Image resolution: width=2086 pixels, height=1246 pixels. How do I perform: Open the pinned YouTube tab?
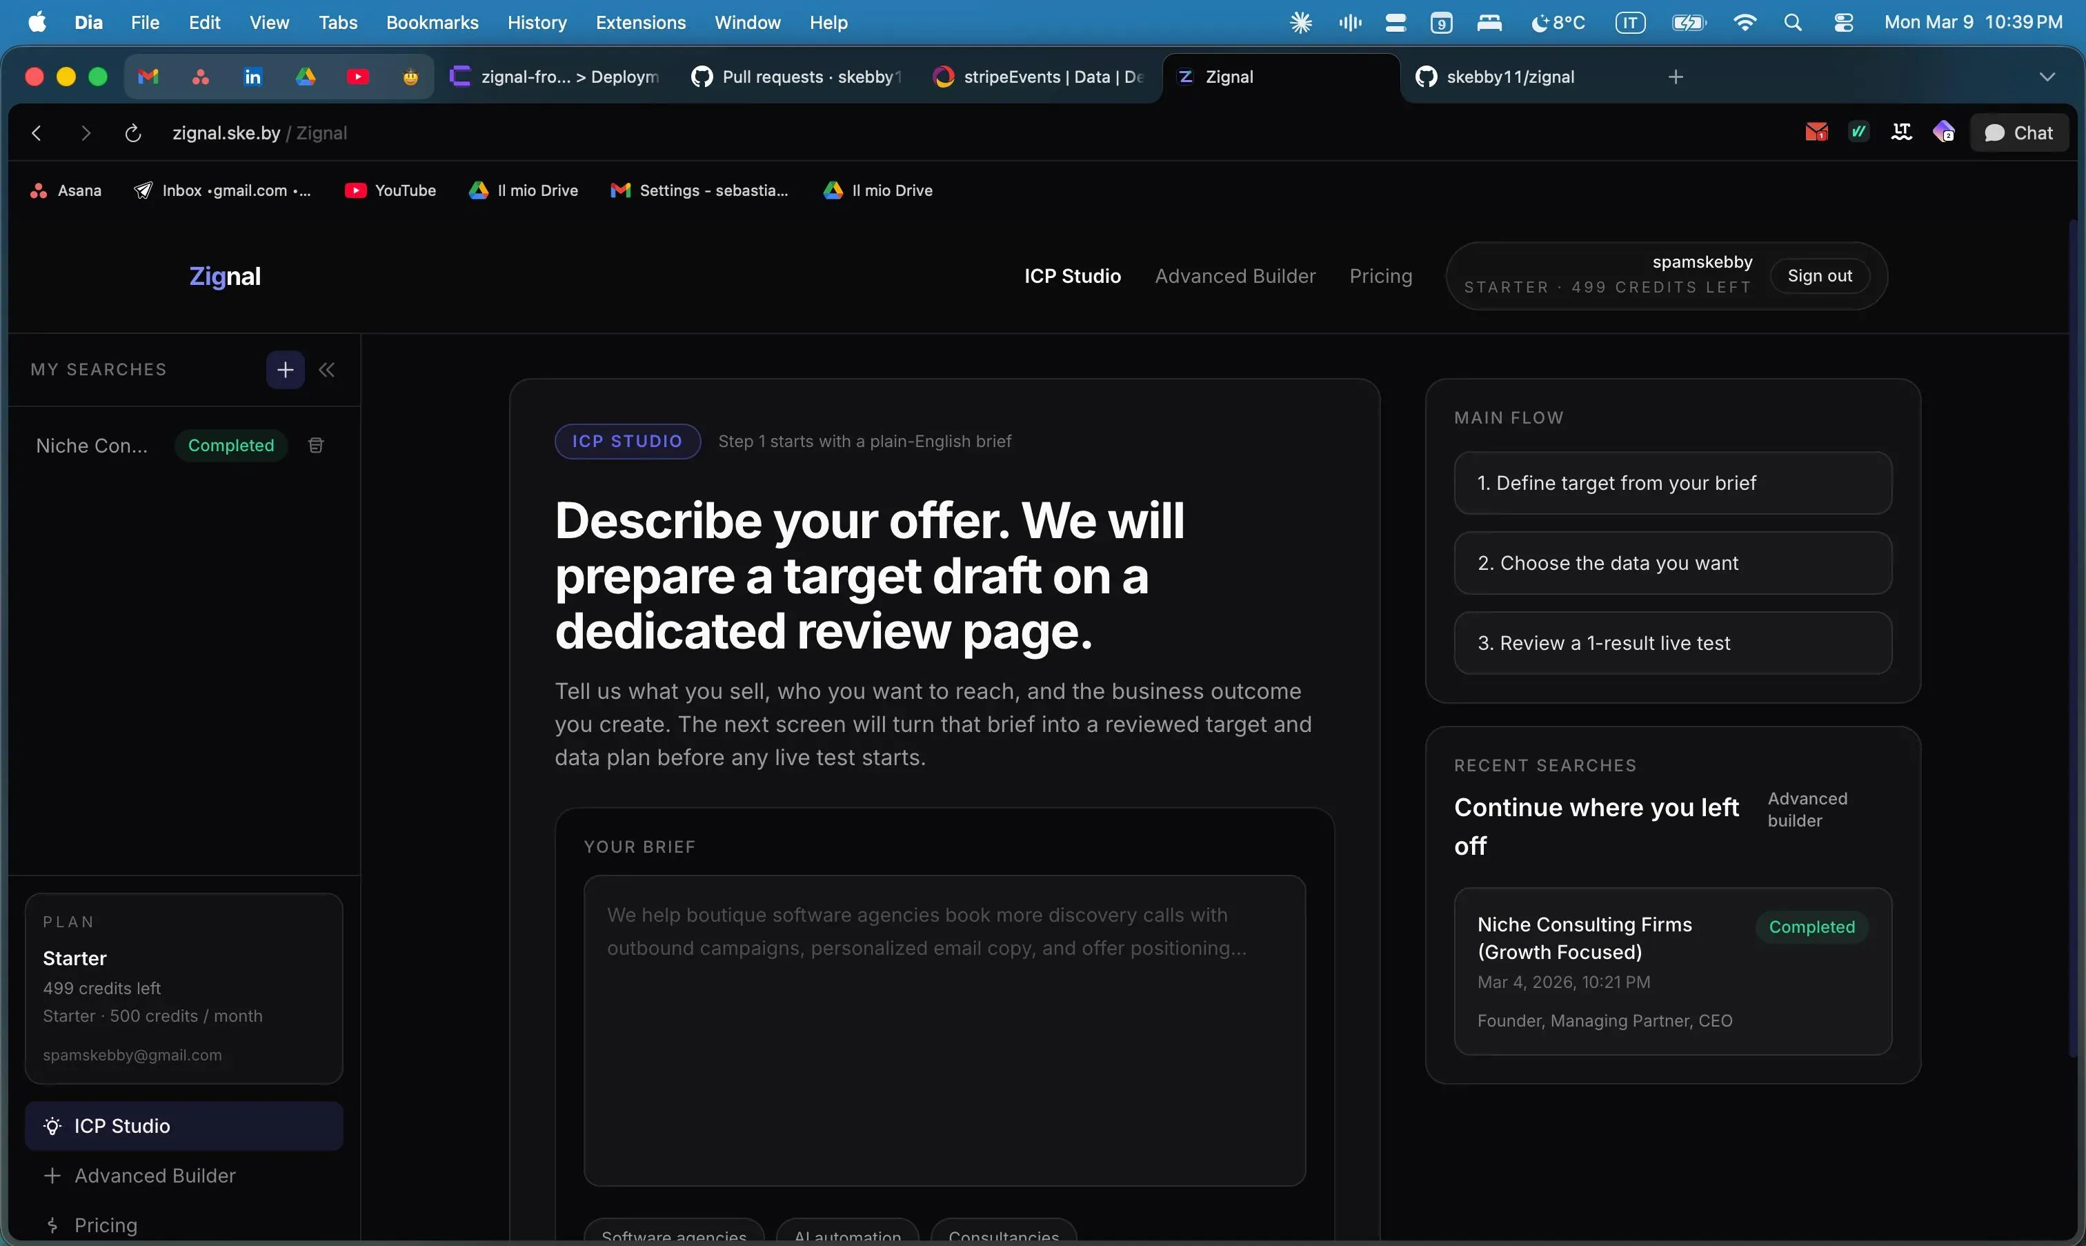pyautogui.click(x=357, y=77)
